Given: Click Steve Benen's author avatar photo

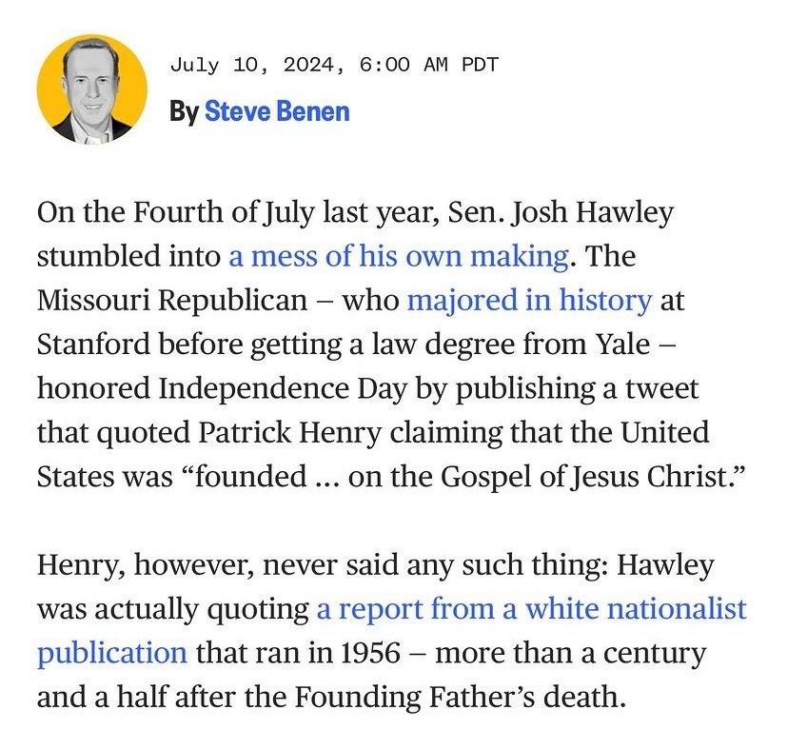Looking at the screenshot, I should click(x=91, y=89).
